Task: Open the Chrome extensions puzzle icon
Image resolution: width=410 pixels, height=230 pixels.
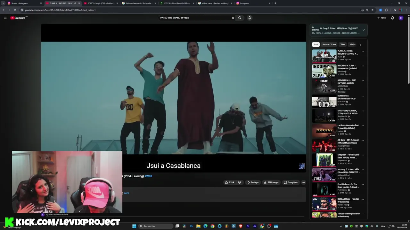Action: coord(386,10)
